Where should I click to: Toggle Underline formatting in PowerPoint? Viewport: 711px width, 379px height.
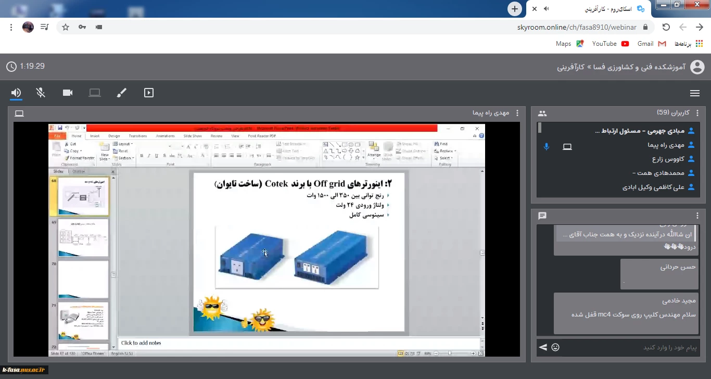156,156
